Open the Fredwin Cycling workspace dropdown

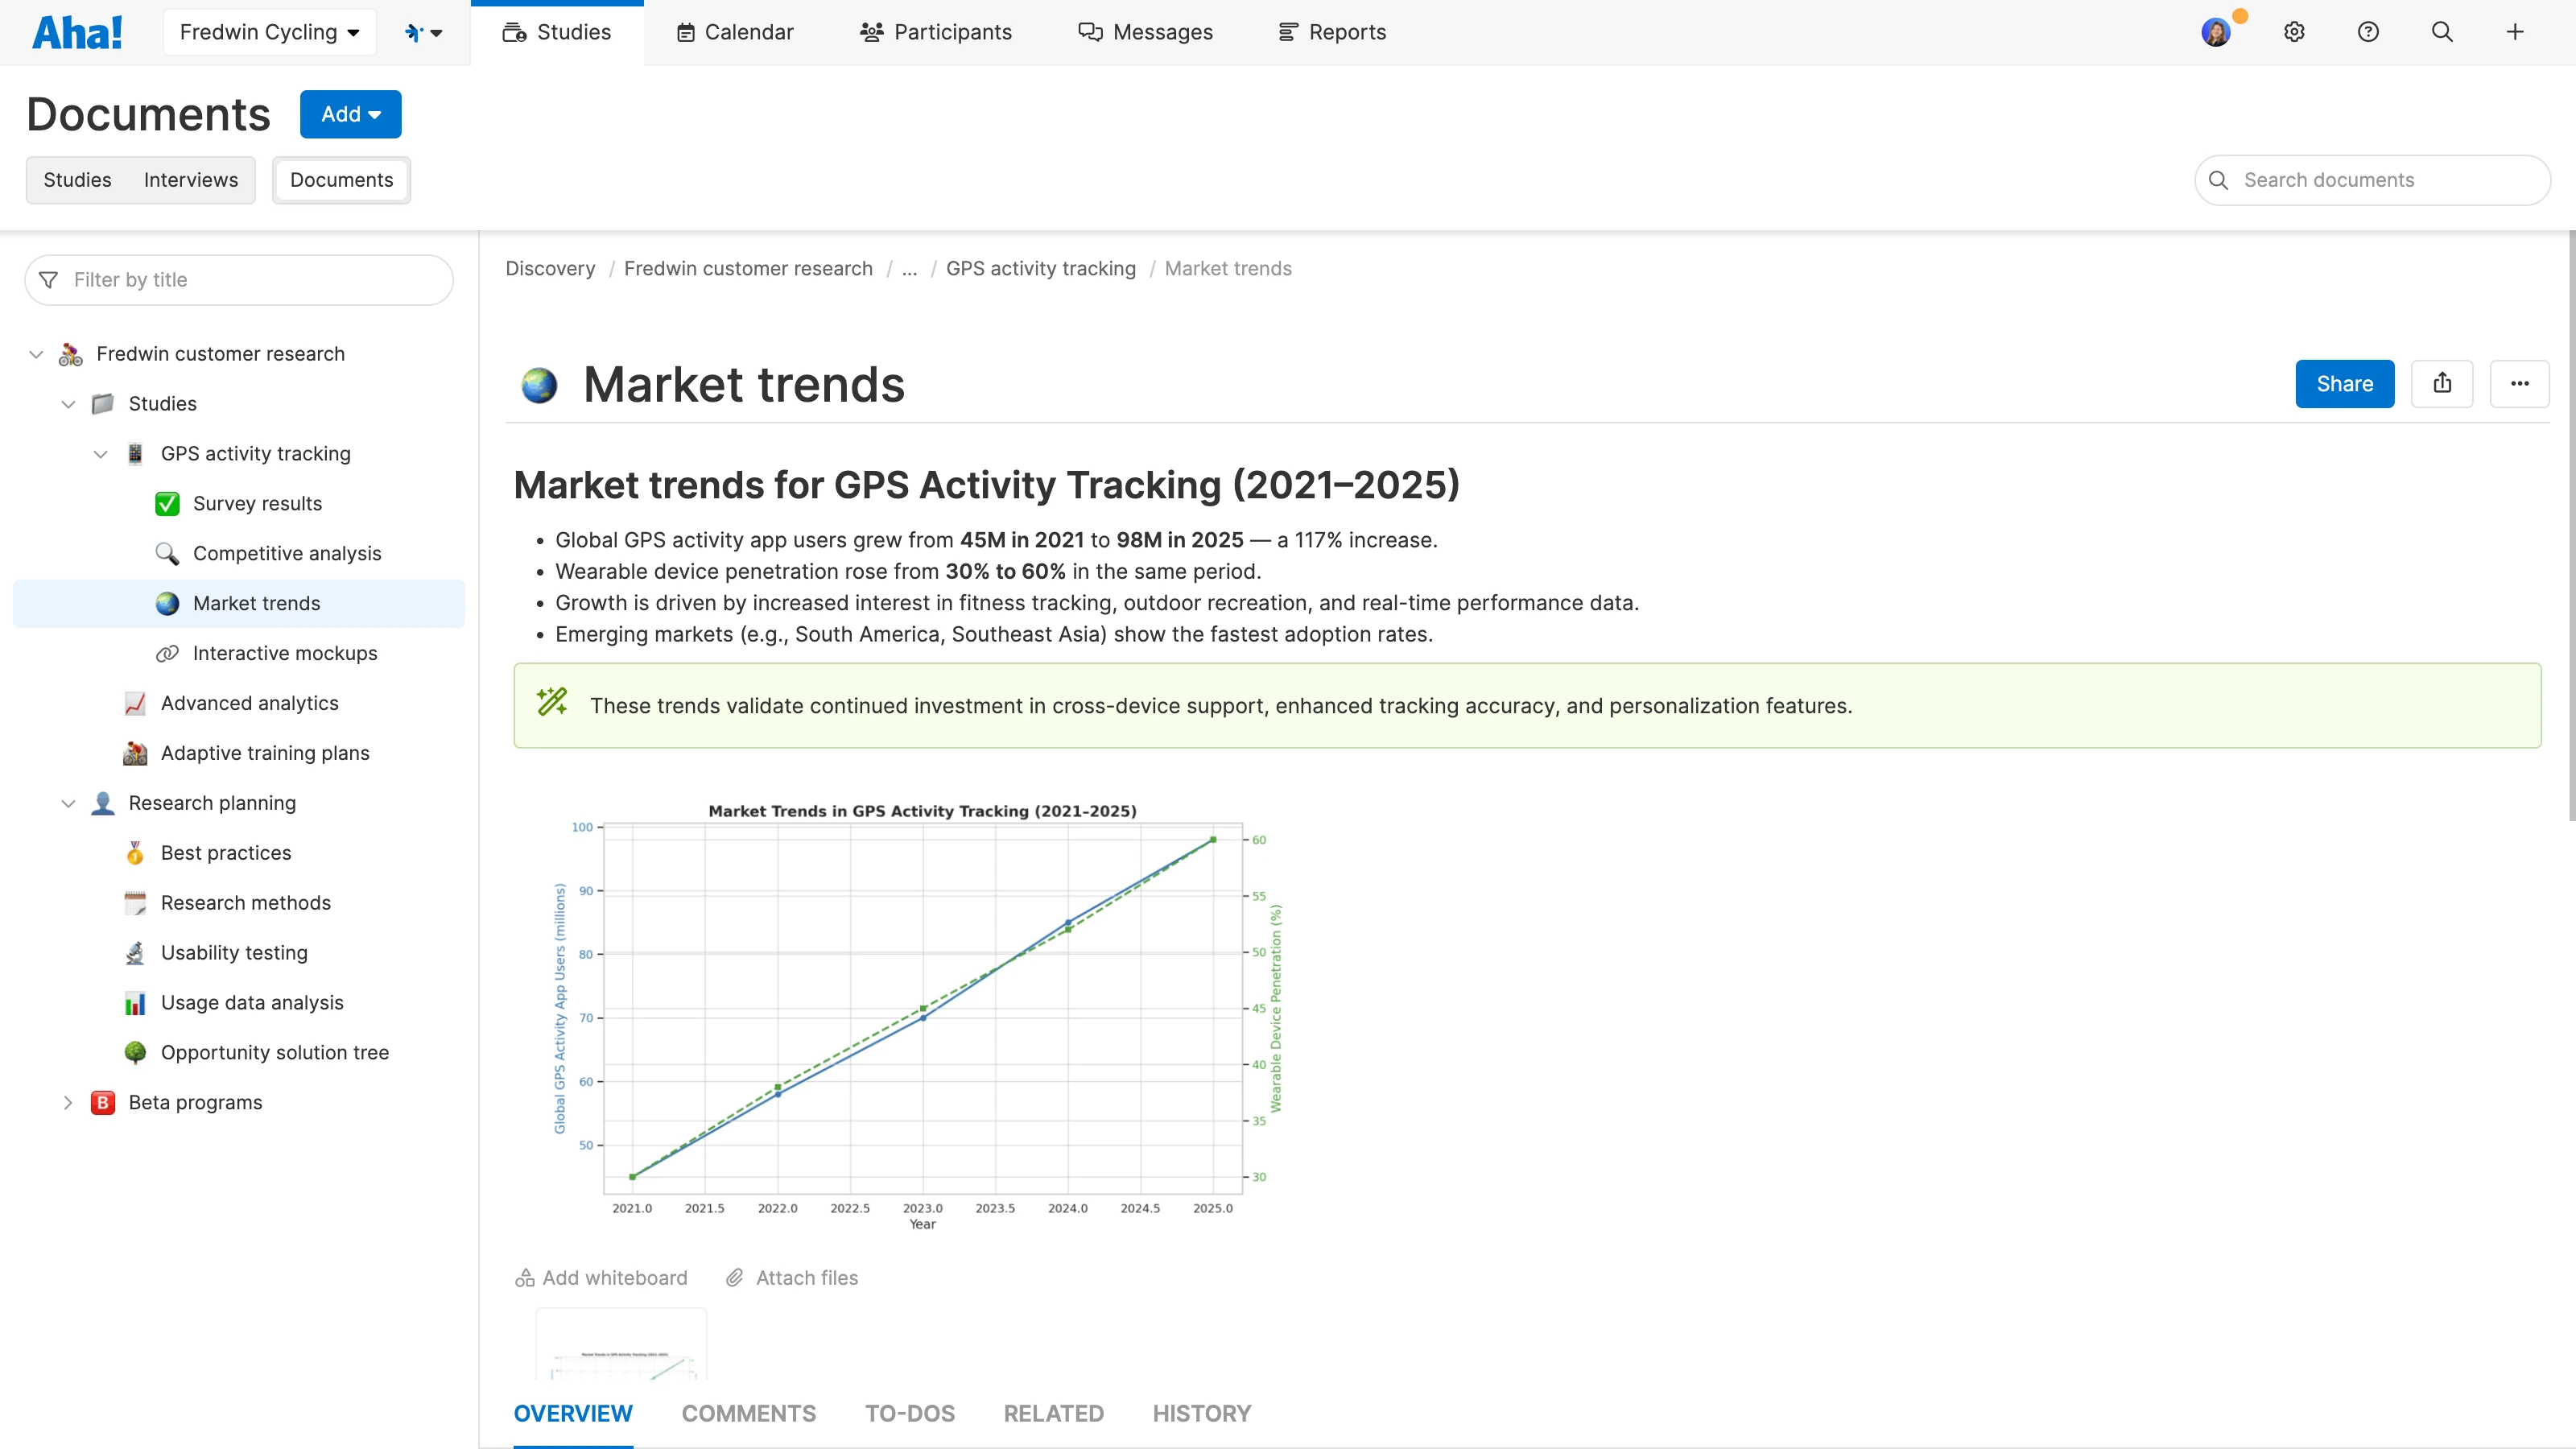click(269, 32)
